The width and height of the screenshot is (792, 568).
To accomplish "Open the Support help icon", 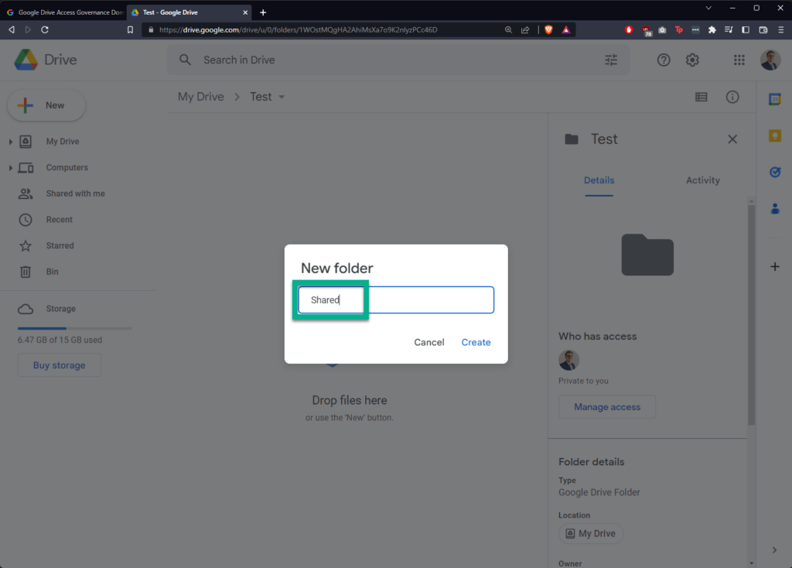I will 664,60.
